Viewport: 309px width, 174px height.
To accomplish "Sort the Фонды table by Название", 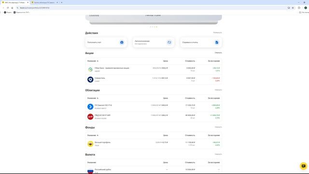I will [x=93, y=135].
